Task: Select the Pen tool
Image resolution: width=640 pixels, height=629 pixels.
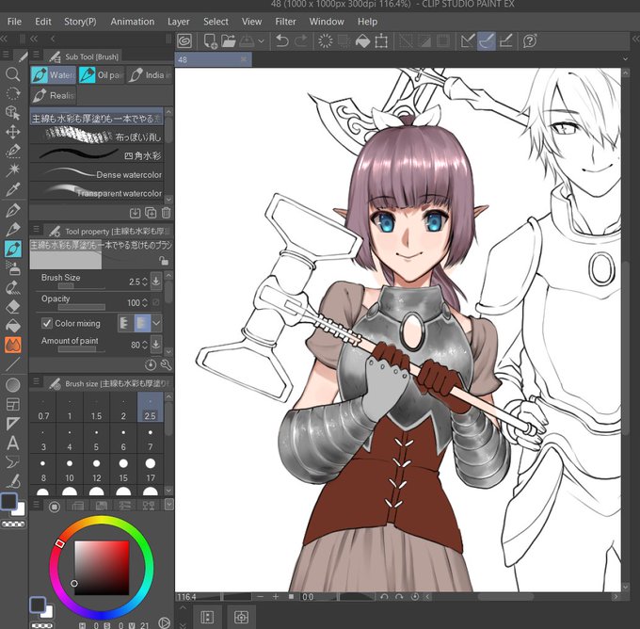Action: (x=12, y=210)
